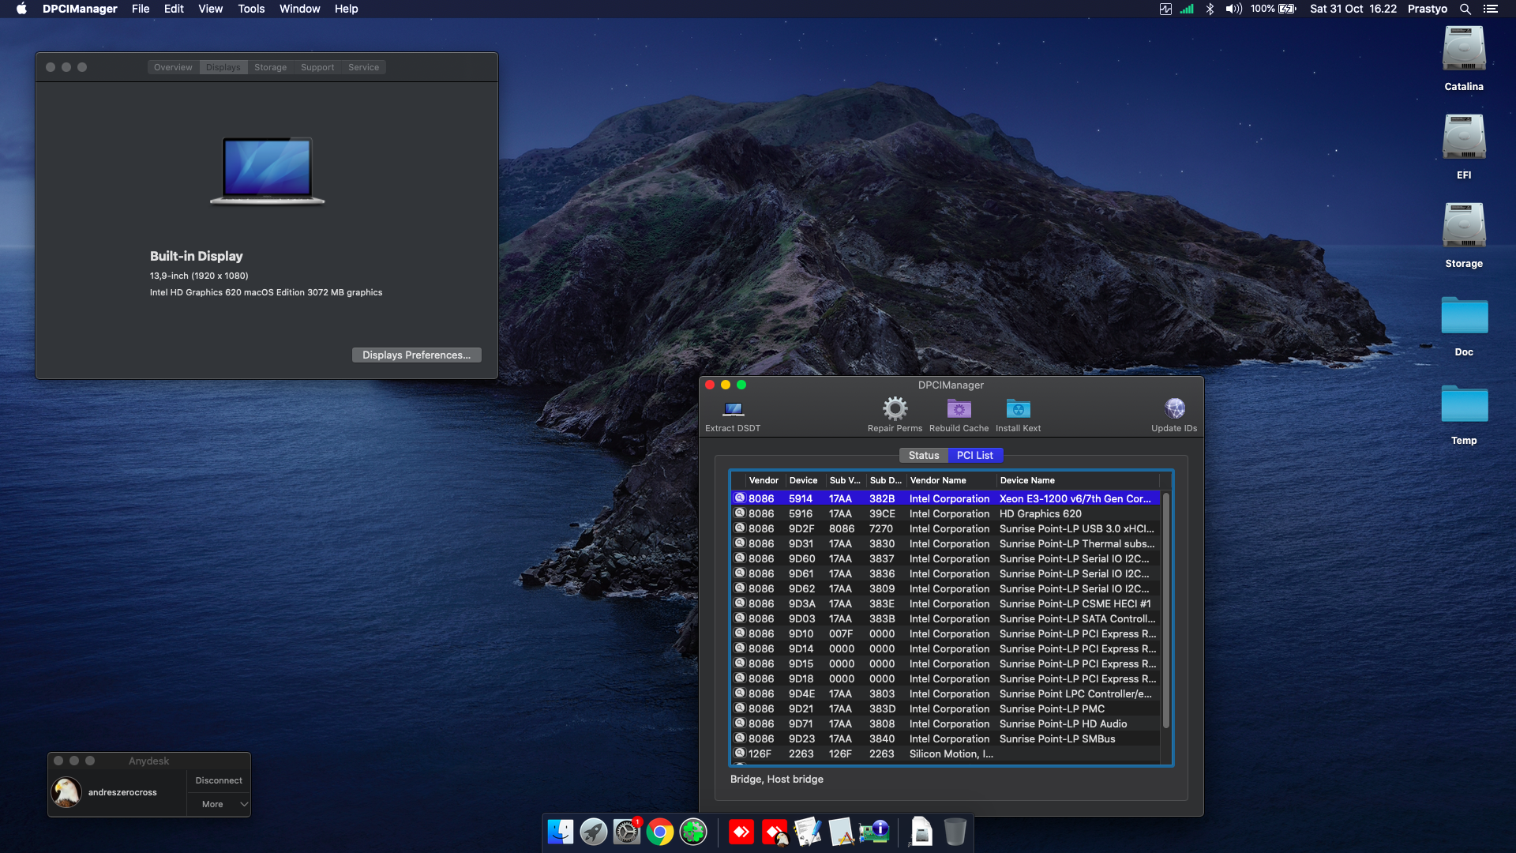Open the File menu

coord(141,9)
